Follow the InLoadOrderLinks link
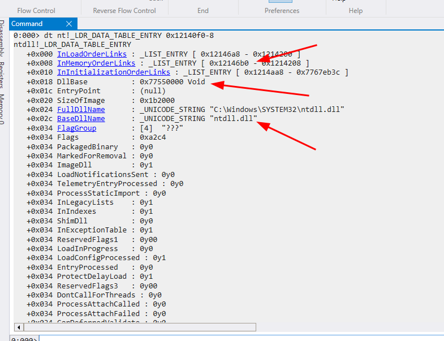 (92, 54)
